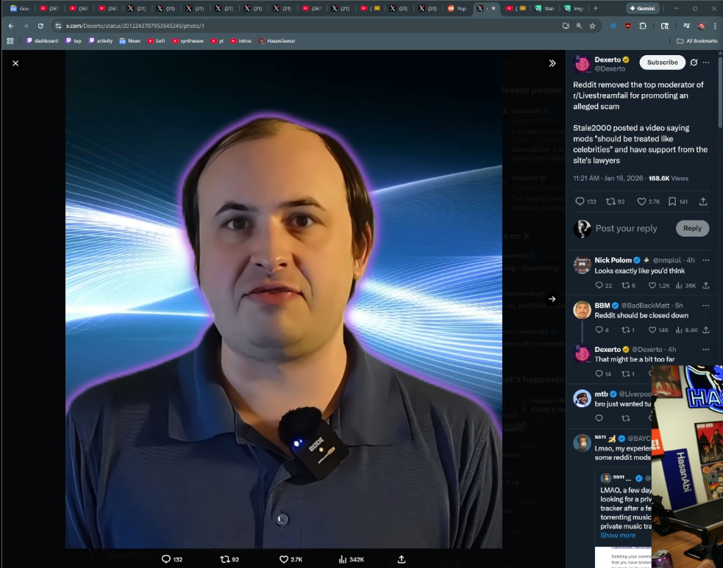Click the Reply button
This screenshot has width=723, height=568.
[692, 229]
